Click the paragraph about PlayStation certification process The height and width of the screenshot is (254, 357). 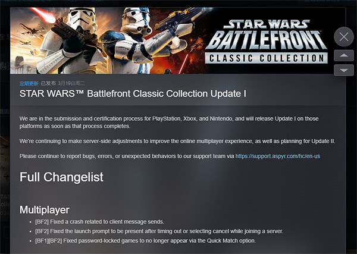pos(169,122)
